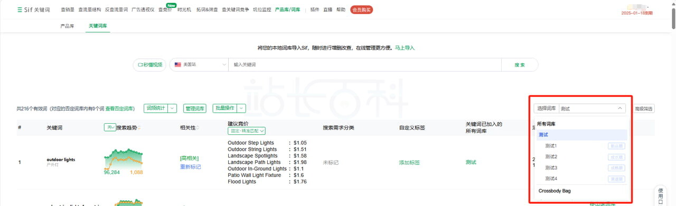The width and height of the screenshot is (676, 206).
Task: Click the Outdoor Step Lights bid row
Action: tap(267, 143)
